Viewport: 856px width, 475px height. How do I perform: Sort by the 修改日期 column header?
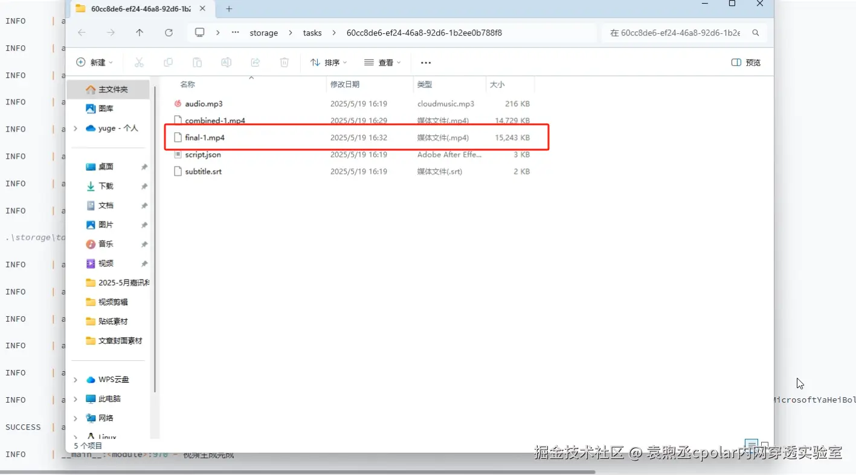345,84
